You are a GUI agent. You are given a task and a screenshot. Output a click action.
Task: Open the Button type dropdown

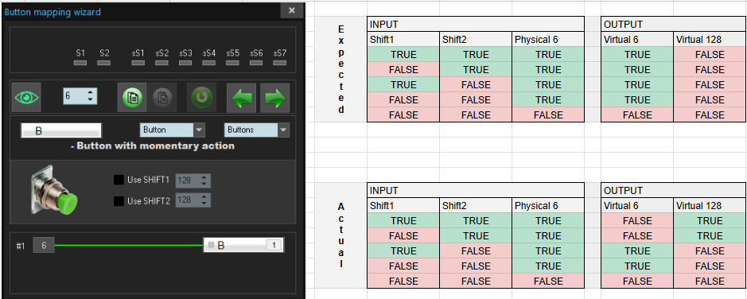(x=173, y=130)
